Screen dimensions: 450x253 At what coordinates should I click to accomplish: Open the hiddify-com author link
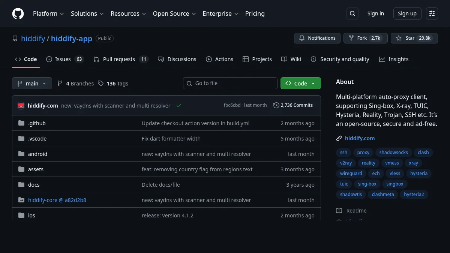pyautogui.click(x=43, y=106)
